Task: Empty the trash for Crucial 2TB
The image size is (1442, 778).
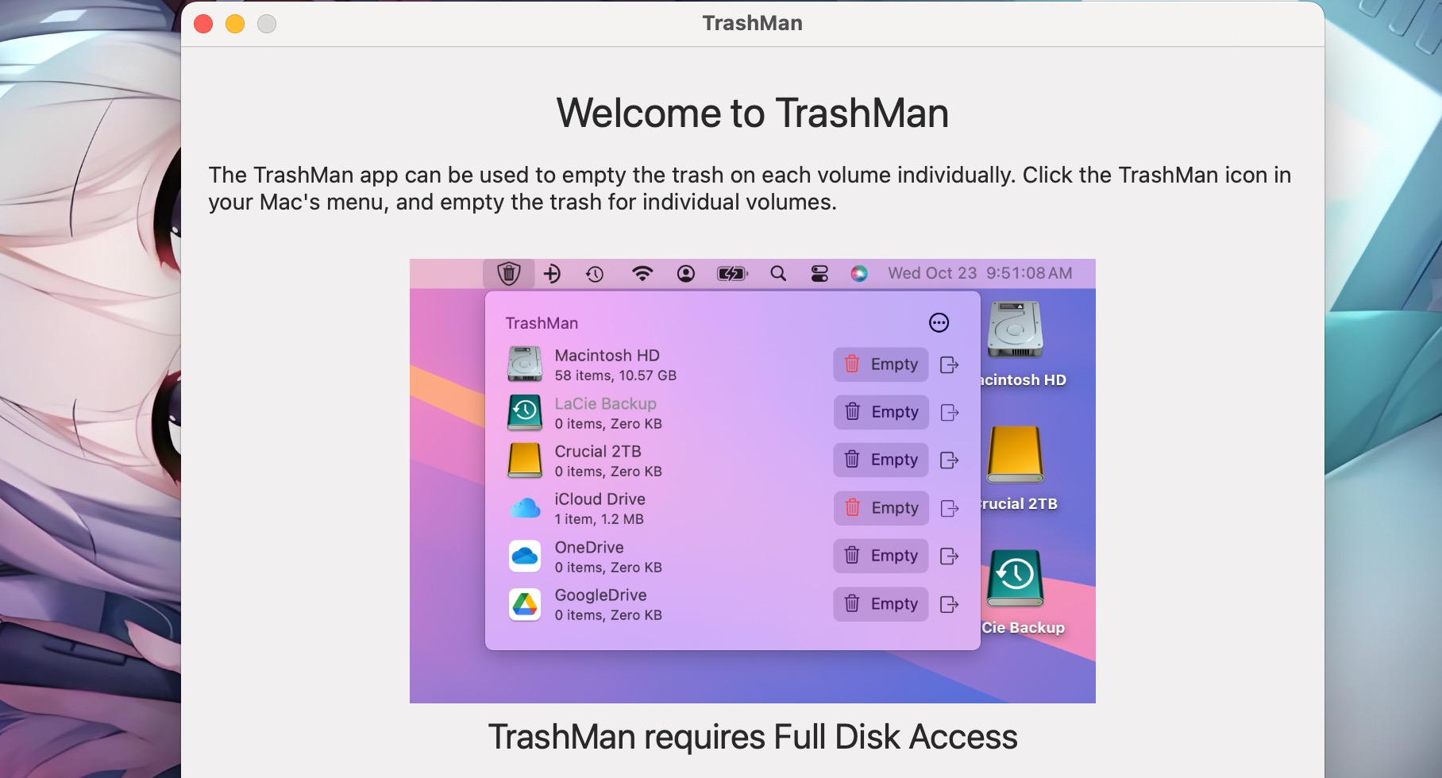Action: pyautogui.click(x=881, y=460)
